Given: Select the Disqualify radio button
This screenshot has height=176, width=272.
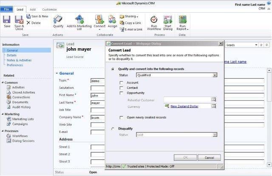Looking at the screenshot, I should pos(113,129).
